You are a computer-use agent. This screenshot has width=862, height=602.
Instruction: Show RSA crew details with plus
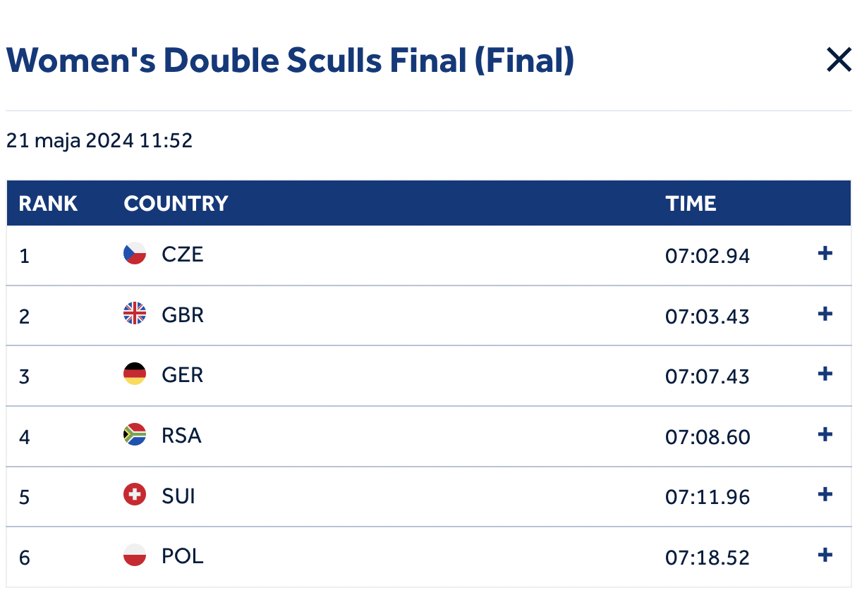tap(825, 435)
